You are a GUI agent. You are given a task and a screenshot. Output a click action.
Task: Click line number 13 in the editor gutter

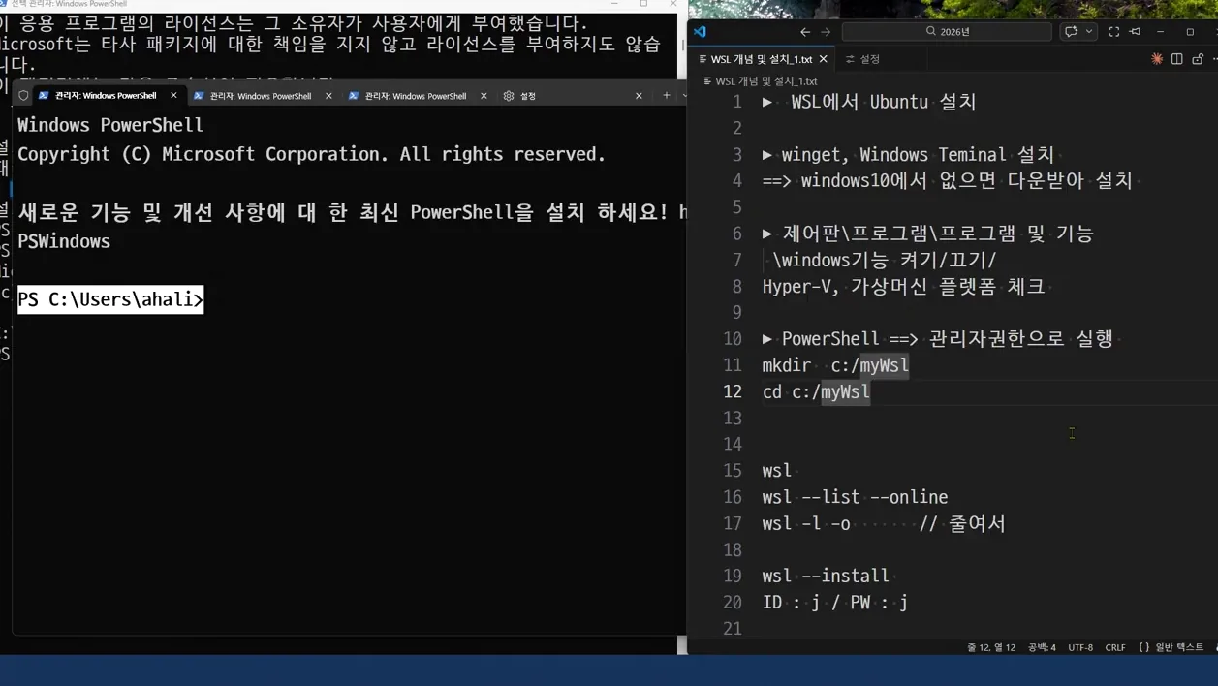tap(733, 419)
